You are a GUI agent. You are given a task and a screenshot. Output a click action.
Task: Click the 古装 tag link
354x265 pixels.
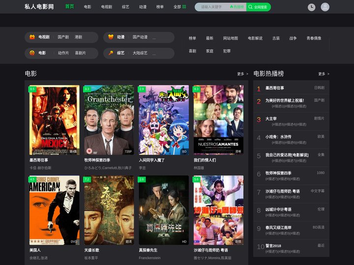coord(276,38)
